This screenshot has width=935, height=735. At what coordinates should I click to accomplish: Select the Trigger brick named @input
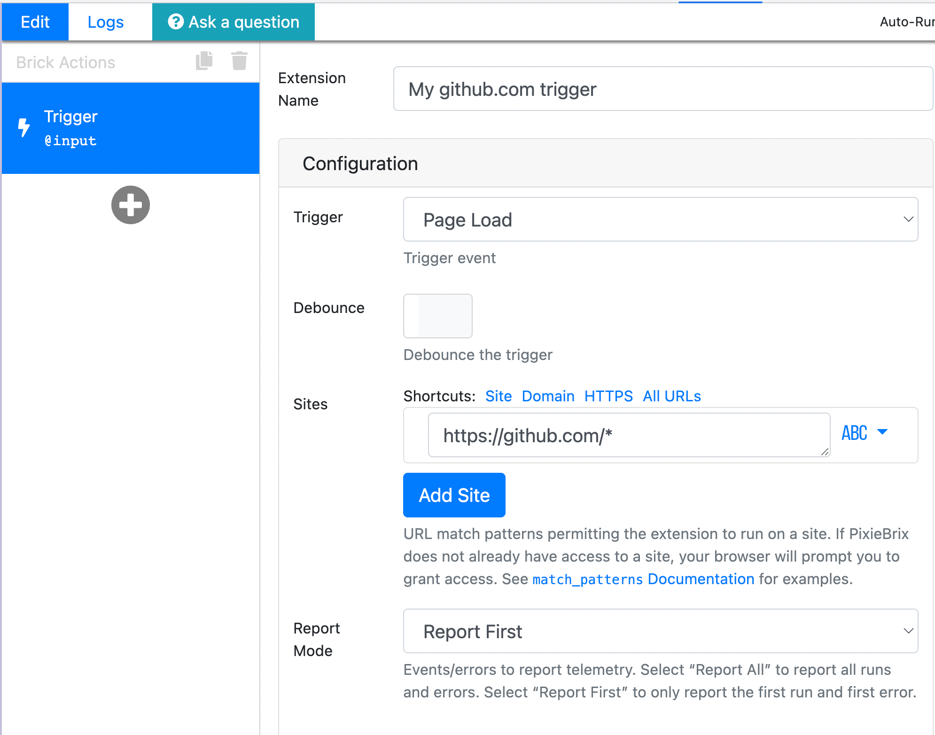(x=130, y=128)
